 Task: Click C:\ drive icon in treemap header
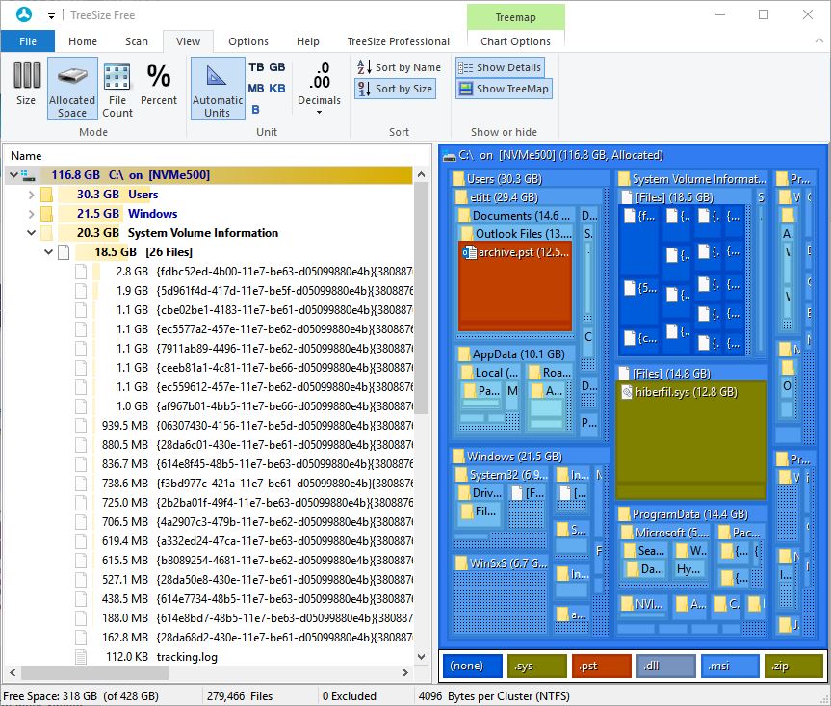point(450,156)
